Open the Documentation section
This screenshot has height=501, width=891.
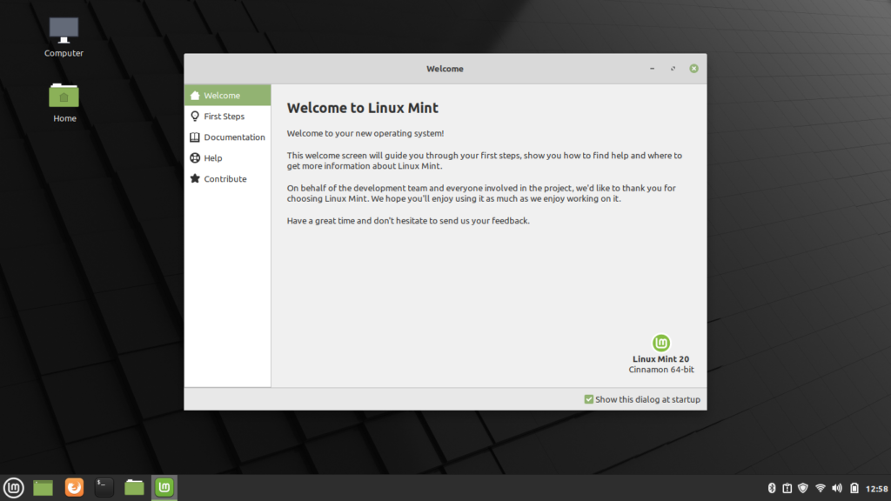point(233,137)
